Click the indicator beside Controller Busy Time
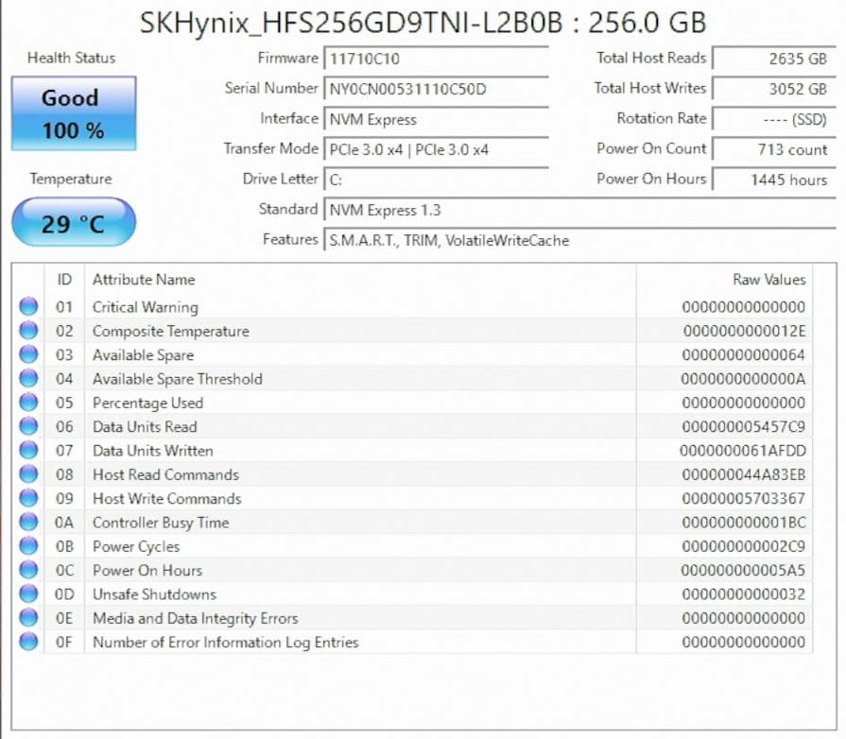The image size is (846, 739). (29, 523)
